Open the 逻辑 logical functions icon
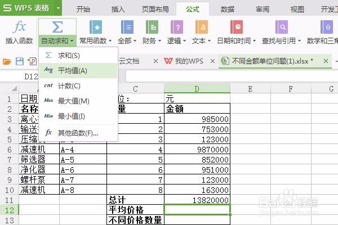 pyautogui.click(x=177, y=27)
